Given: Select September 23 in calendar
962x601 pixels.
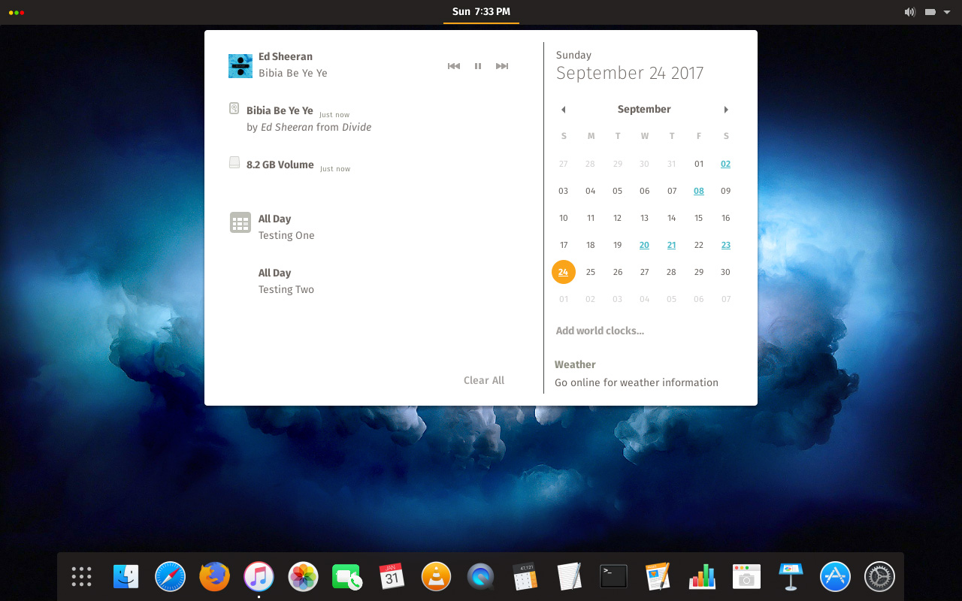Looking at the screenshot, I should (x=725, y=245).
